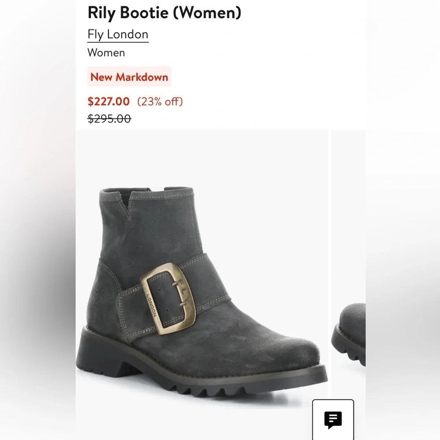This screenshot has height=440, width=440.
Task: Select the sale price $227.00
Action: coord(108,101)
